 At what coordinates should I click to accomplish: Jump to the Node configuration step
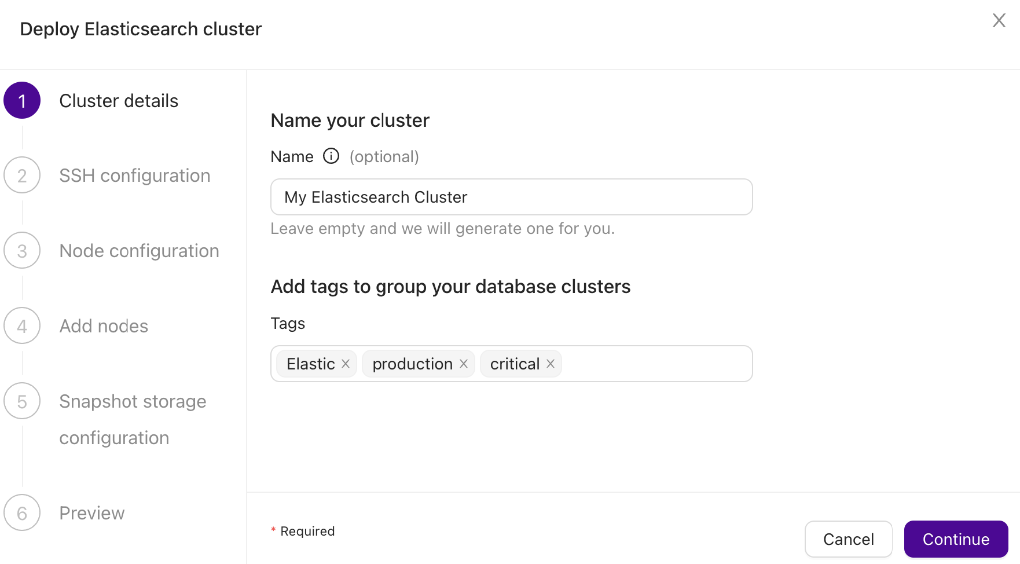tap(139, 250)
